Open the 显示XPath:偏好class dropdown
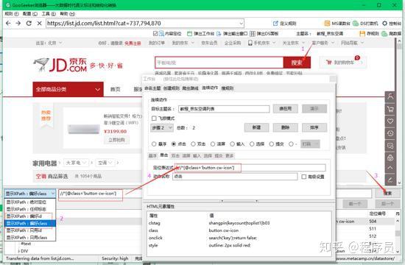This screenshot has height=265, width=405. coord(30,194)
